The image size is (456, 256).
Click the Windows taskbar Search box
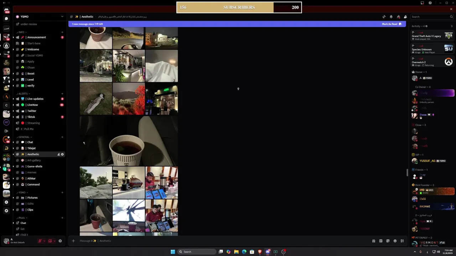197,252
